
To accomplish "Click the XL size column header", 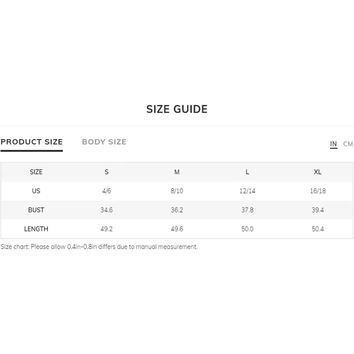I will point(317,172).
